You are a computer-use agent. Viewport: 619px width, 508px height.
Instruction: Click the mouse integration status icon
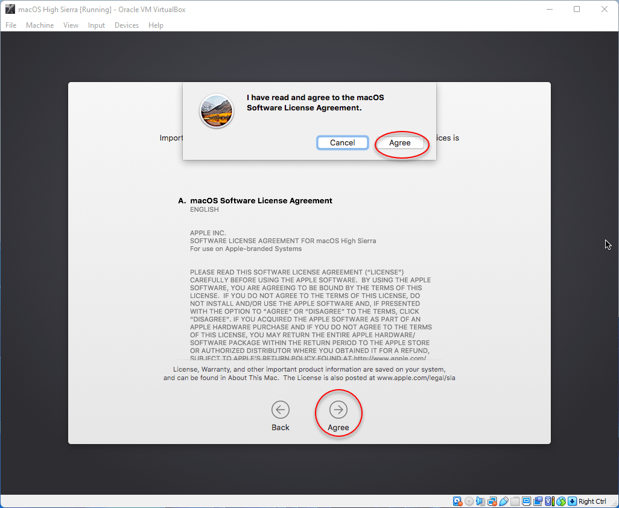[x=560, y=501]
